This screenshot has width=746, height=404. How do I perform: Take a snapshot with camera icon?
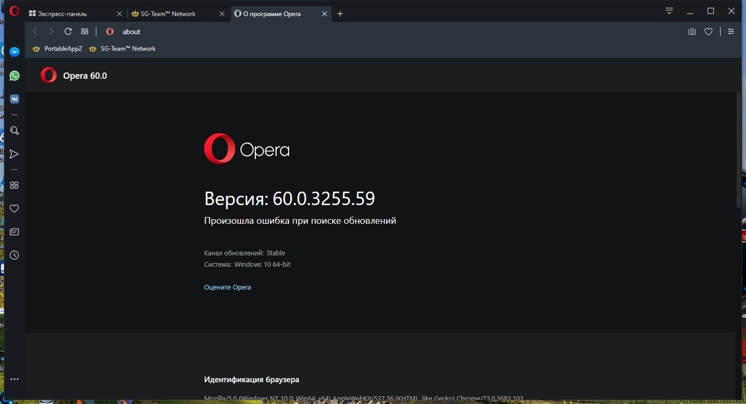(692, 32)
